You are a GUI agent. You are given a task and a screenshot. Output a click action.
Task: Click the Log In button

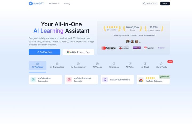point(165,3)
